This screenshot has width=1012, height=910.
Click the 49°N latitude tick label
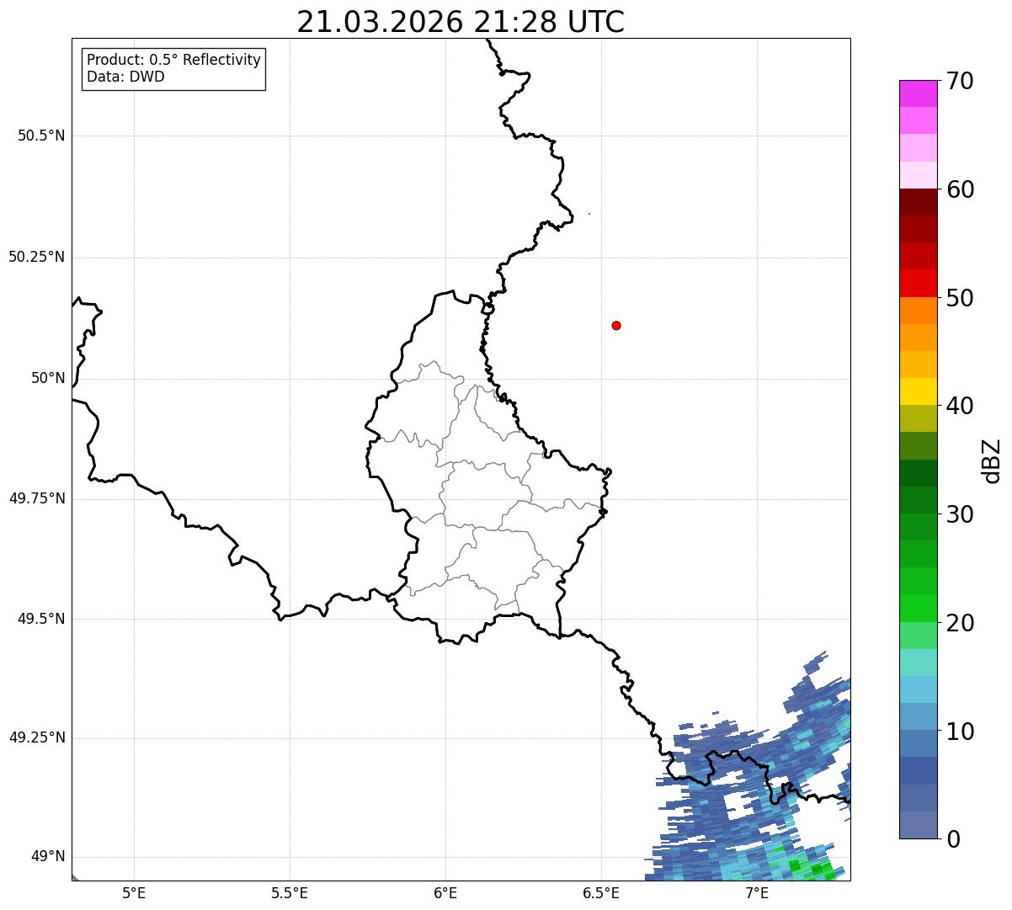pos(47,857)
